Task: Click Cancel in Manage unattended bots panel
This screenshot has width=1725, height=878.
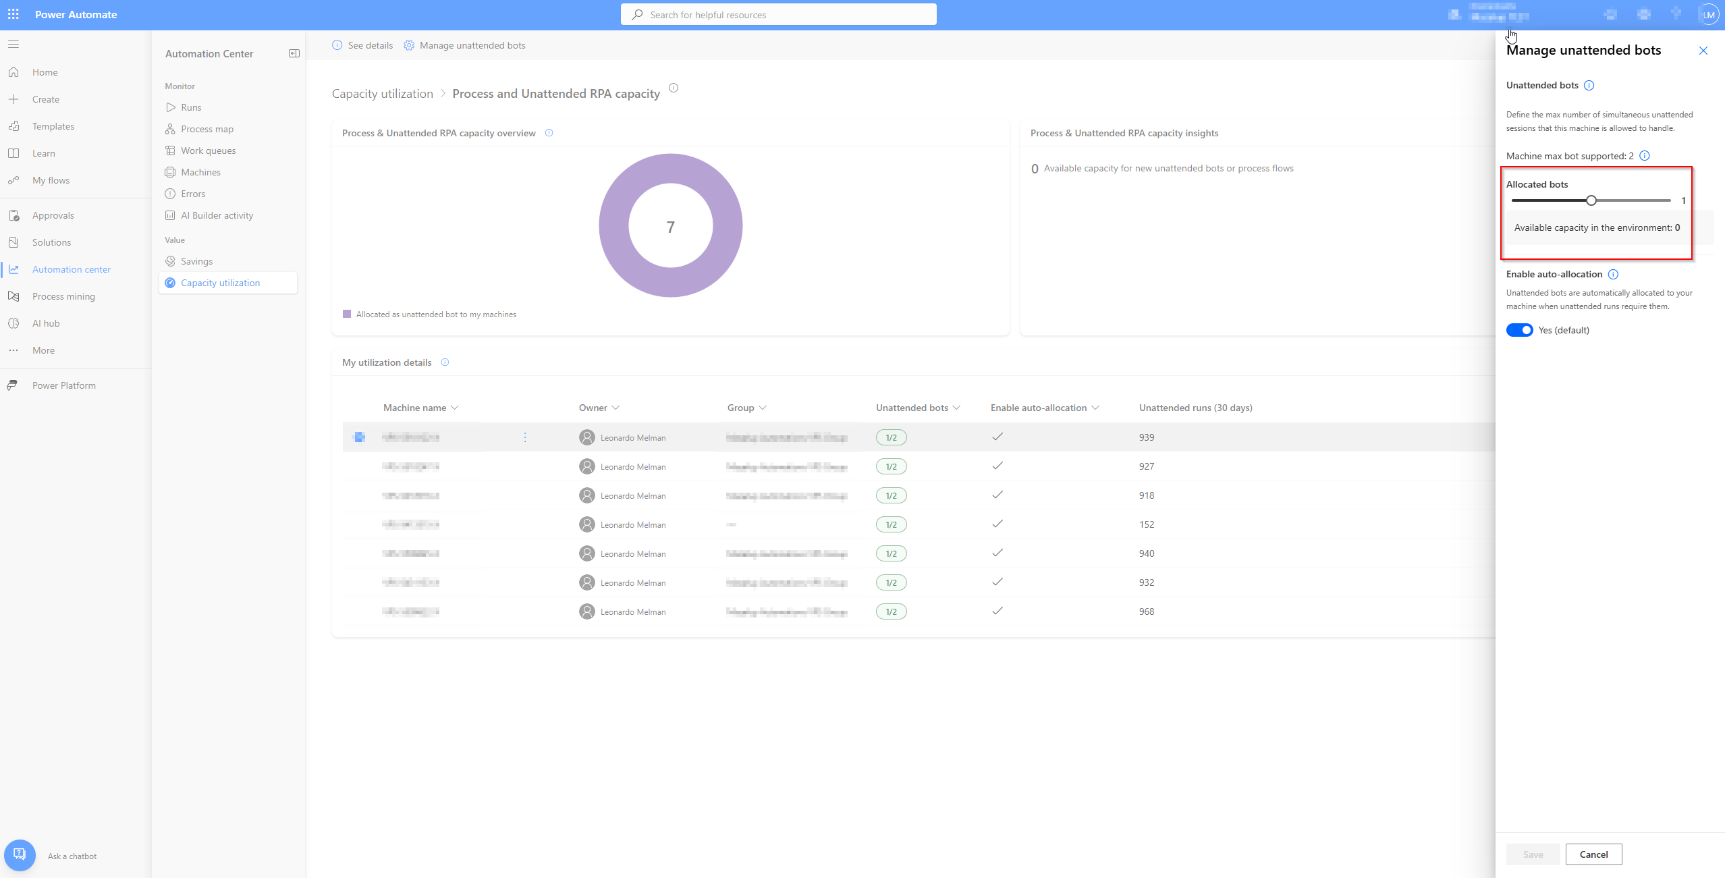Action: pos(1593,854)
